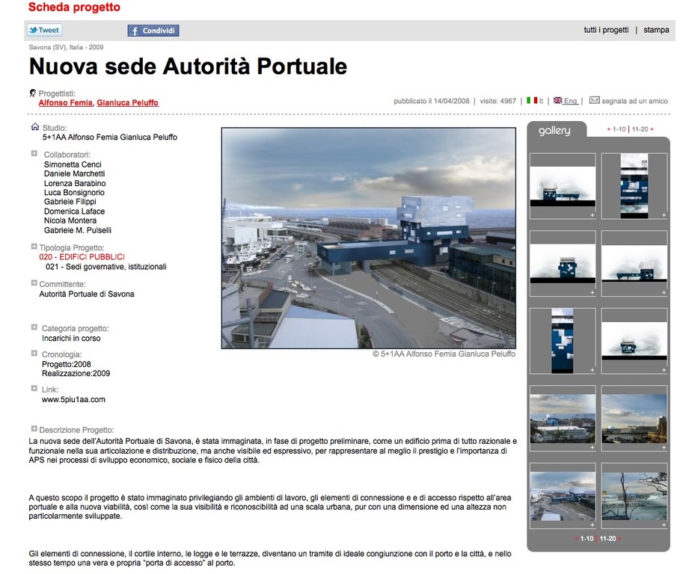Screen dimensions: 680x574
Task: Toggle the Cronologia section icon
Action: [34, 354]
